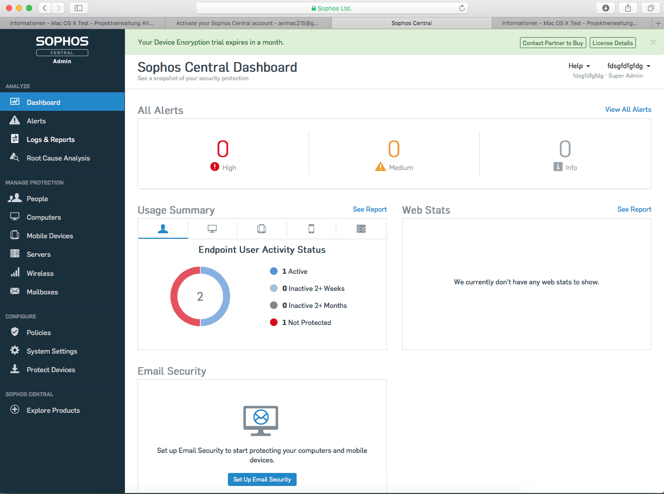Dismiss the Device Encryption trial banner
Image resolution: width=664 pixels, height=494 pixels.
coord(653,42)
